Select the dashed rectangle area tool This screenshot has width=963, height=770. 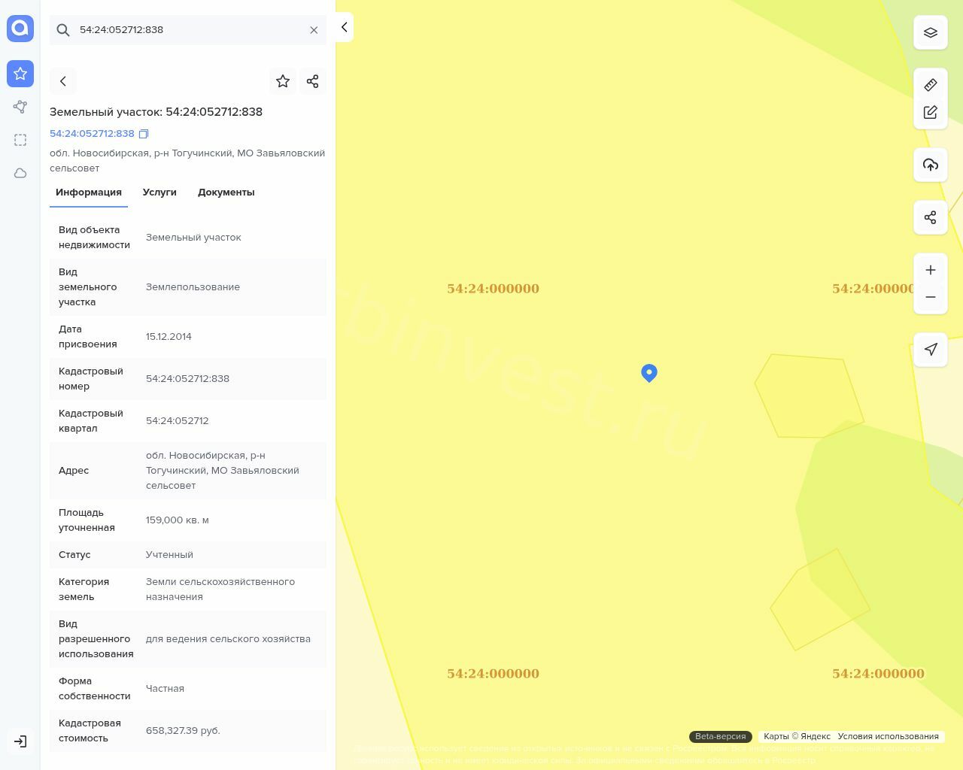(x=20, y=140)
